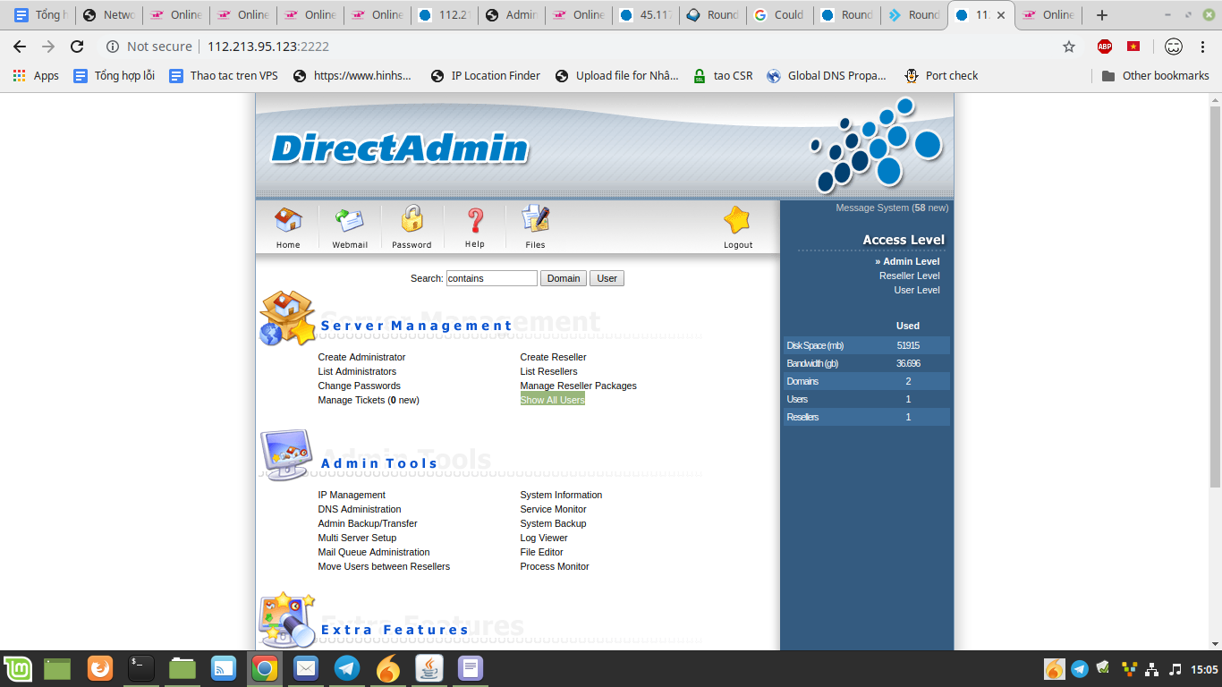Screen dimensions: 1222x687
Task: Open Telegram from the taskbar launcher
Action: point(347,668)
